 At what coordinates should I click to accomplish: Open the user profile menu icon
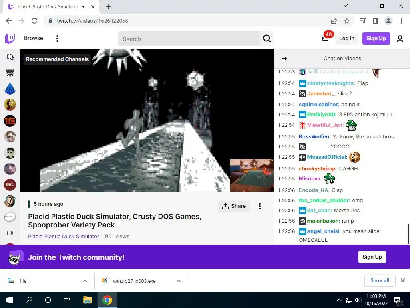pos(400,38)
